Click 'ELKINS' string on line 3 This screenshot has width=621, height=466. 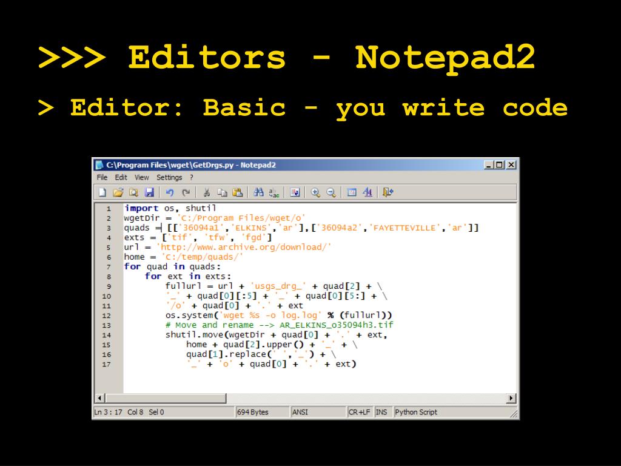click(251, 228)
